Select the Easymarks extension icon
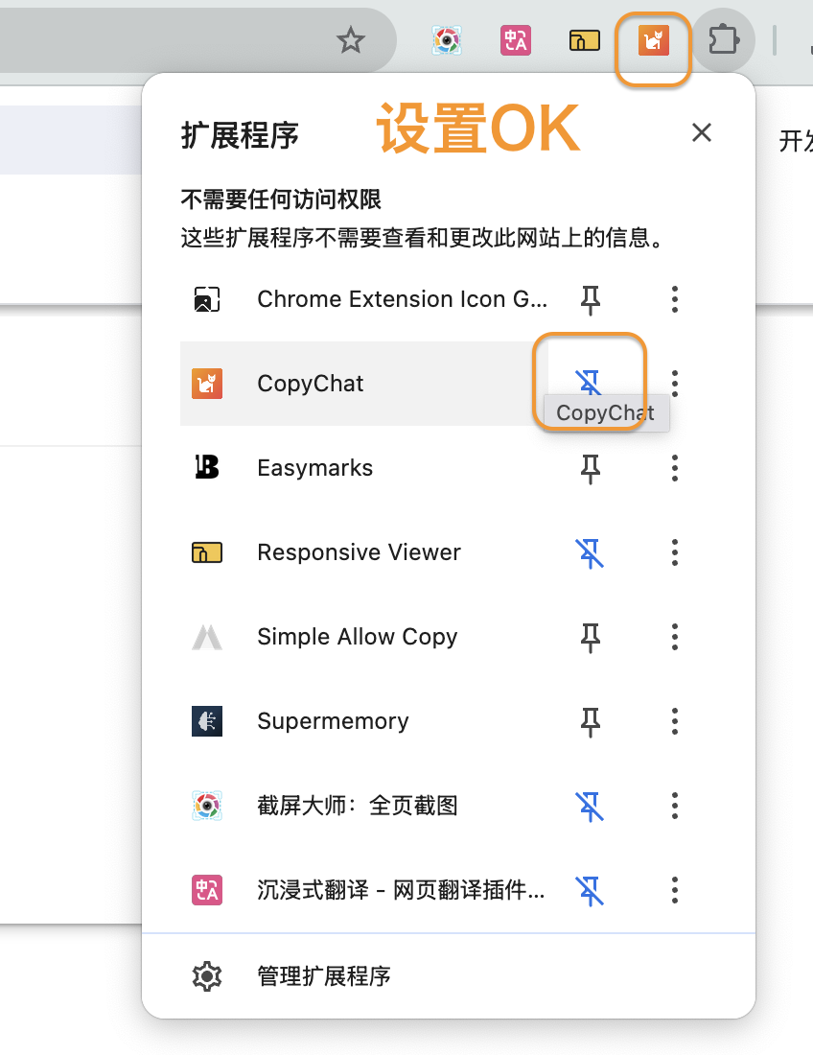 (206, 467)
